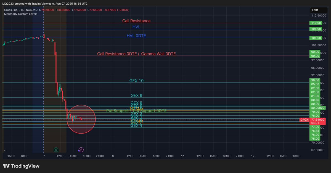Click the 80.68 green price label
Image resolution: width=331 pixels, height=173 pixels.
point(315,100)
